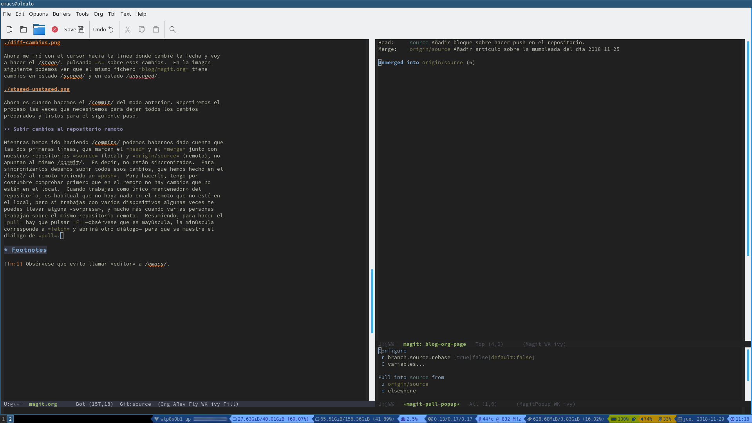Click 'magit: blog-org-page' mode line name

coord(435,344)
